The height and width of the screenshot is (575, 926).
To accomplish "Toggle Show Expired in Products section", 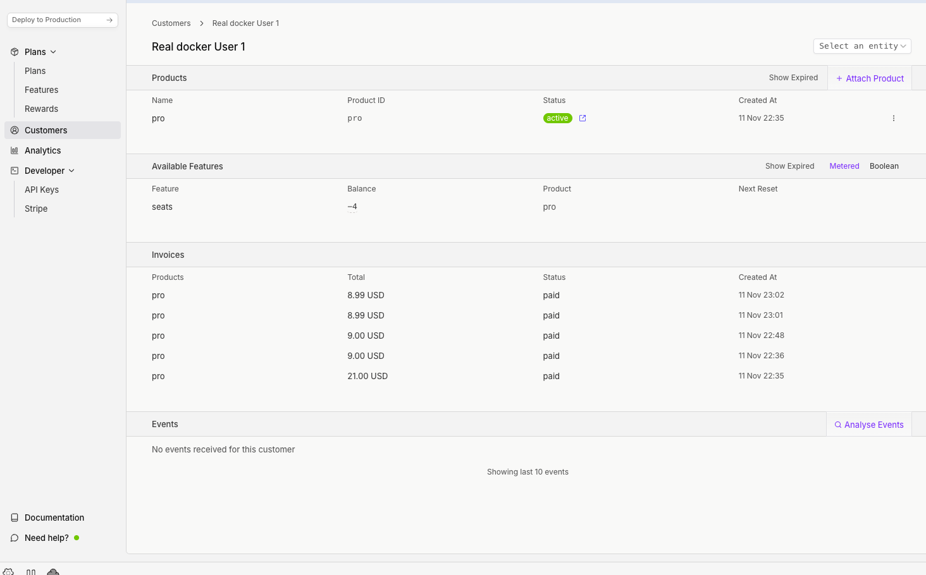I will click(793, 78).
